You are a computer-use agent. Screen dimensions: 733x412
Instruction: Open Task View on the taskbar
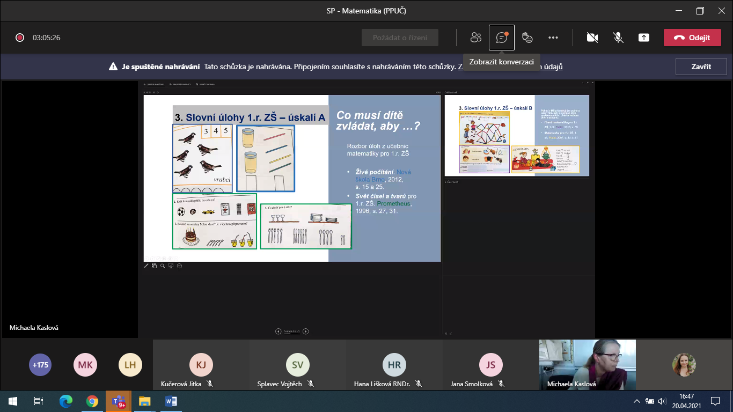[x=39, y=401]
